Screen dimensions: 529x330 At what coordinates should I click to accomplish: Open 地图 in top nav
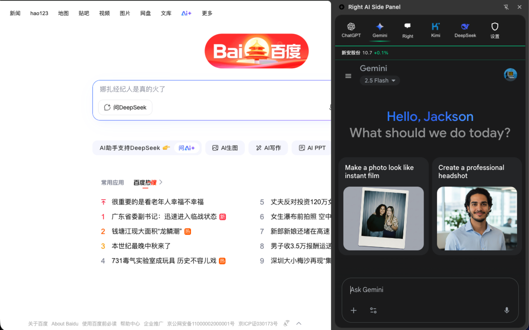(63, 13)
